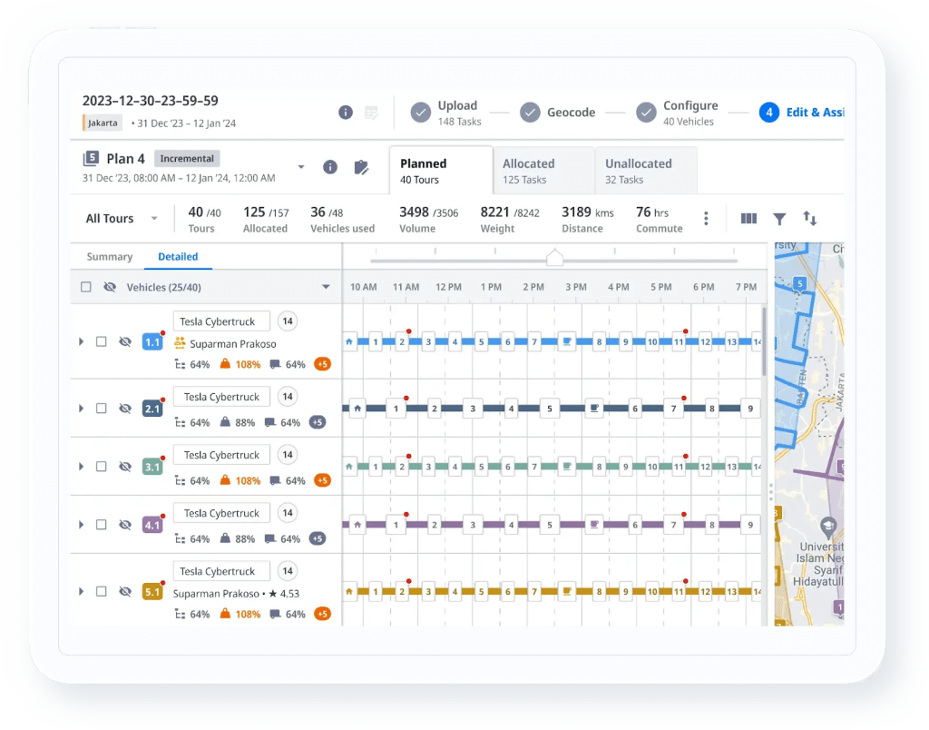Check the checkbox for tour 3.1
The image size is (929, 730).
pos(102,466)
